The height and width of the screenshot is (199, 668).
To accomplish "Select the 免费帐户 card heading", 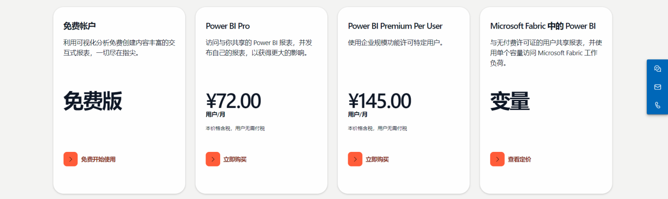I will [x=80, y=26].
